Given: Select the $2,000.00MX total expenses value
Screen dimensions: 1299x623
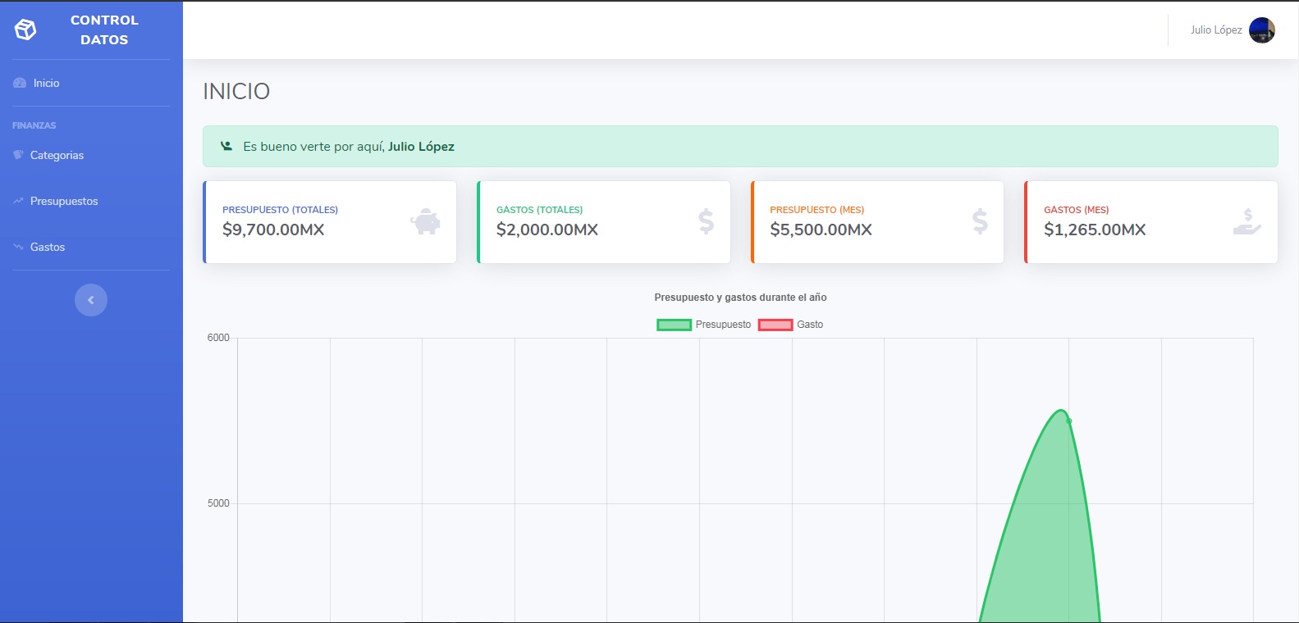Looking at the screenshot, I should click(547, 230).
